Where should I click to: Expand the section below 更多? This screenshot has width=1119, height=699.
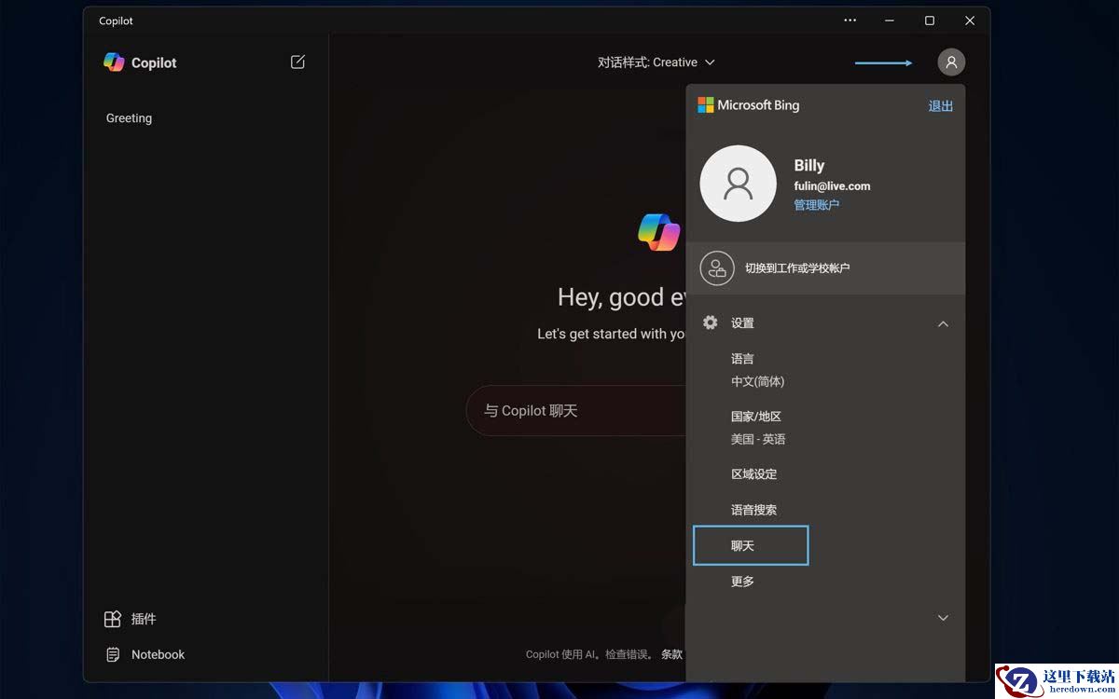point(943,618)
